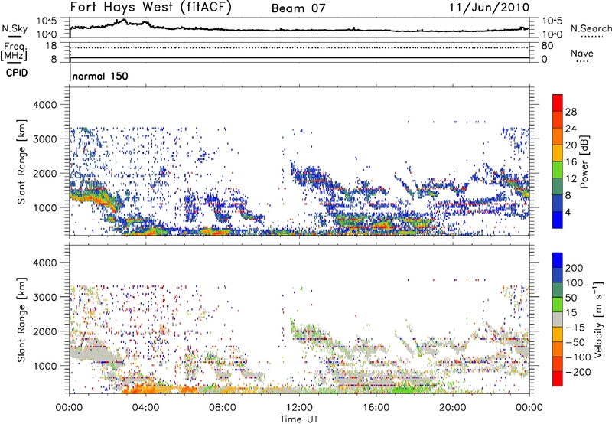Pick the yellow segment of the power colorbar
Viewport: 612px width, 424px height.
pyautogui.click(x=558, y=152)
